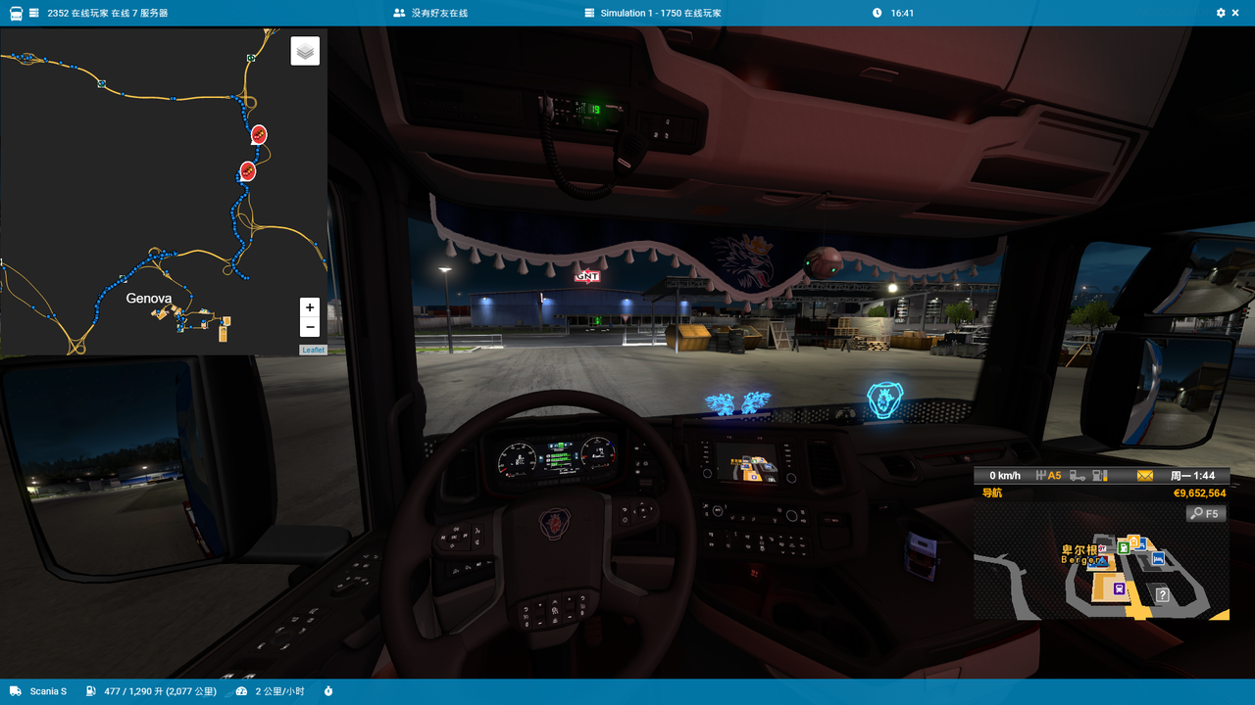Click the server list icon
1255x705 pixels.
point(34,13)
